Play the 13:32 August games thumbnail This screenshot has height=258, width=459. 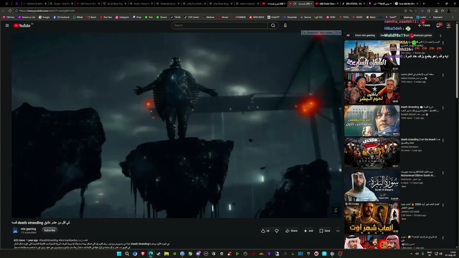point(372,218)
